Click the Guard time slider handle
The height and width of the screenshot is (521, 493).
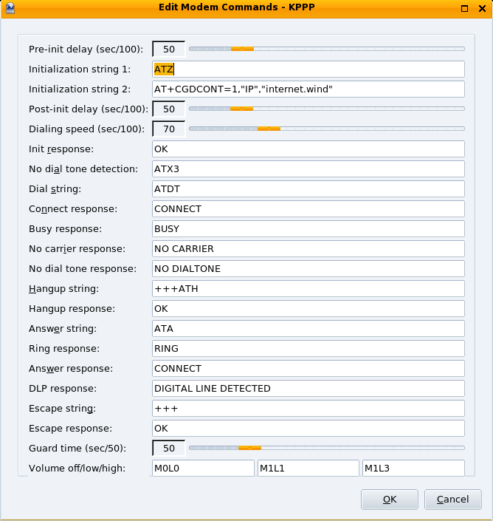click(x=249, y=448)
